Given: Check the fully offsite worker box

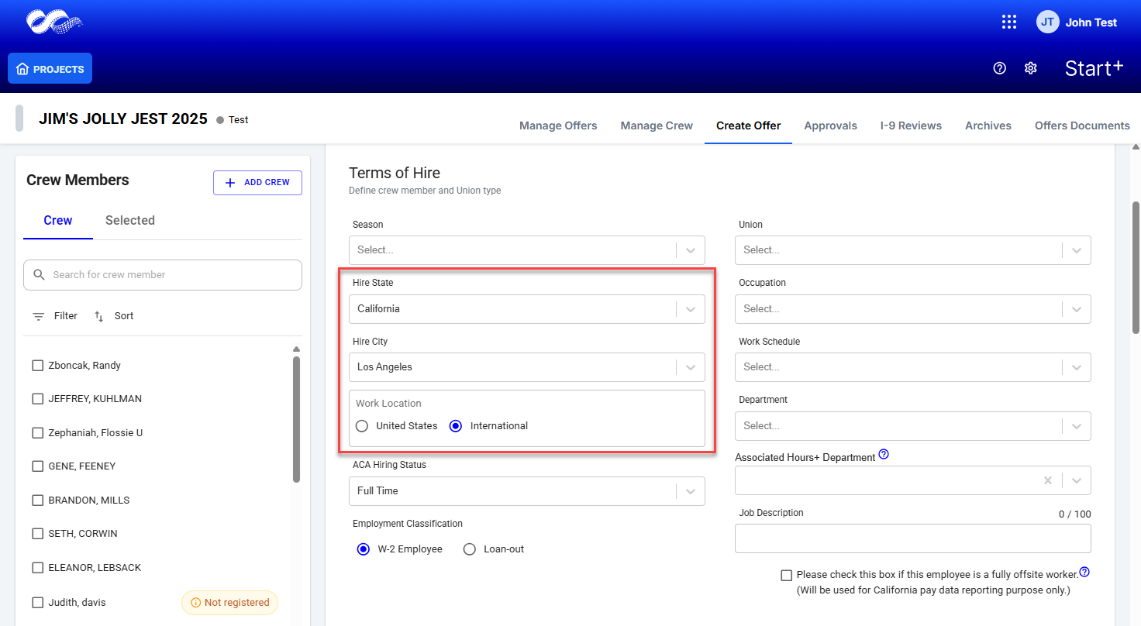Looking at the screenshot, I should tap(787, 575).
